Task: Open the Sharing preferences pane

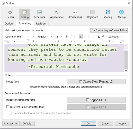Action: pos(108,14)
